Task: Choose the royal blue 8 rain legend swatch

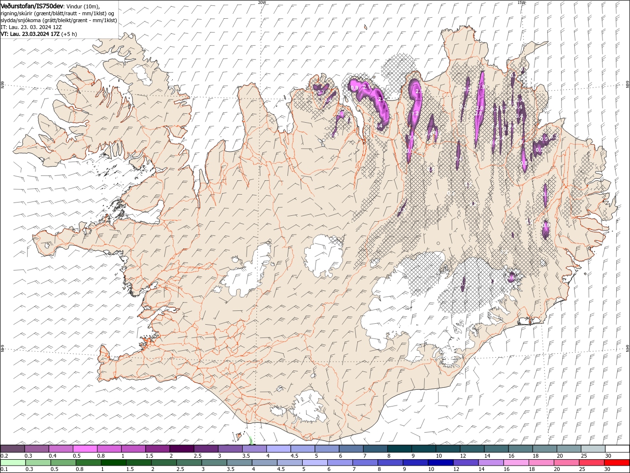Action: (x=391, y=463)
